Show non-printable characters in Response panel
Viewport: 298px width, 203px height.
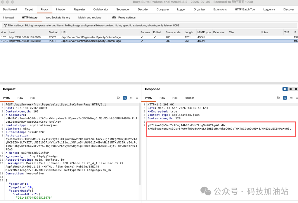(291, 98)
